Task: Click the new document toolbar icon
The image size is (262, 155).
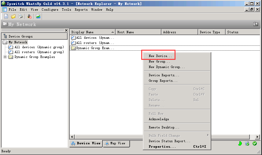Action: (x=6, y=16)
